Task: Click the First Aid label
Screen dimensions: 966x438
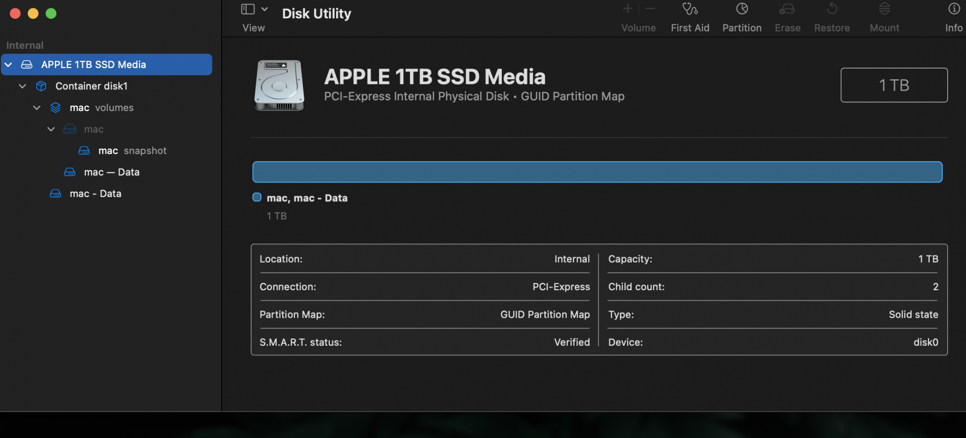Action: click(x=690, y=28)
